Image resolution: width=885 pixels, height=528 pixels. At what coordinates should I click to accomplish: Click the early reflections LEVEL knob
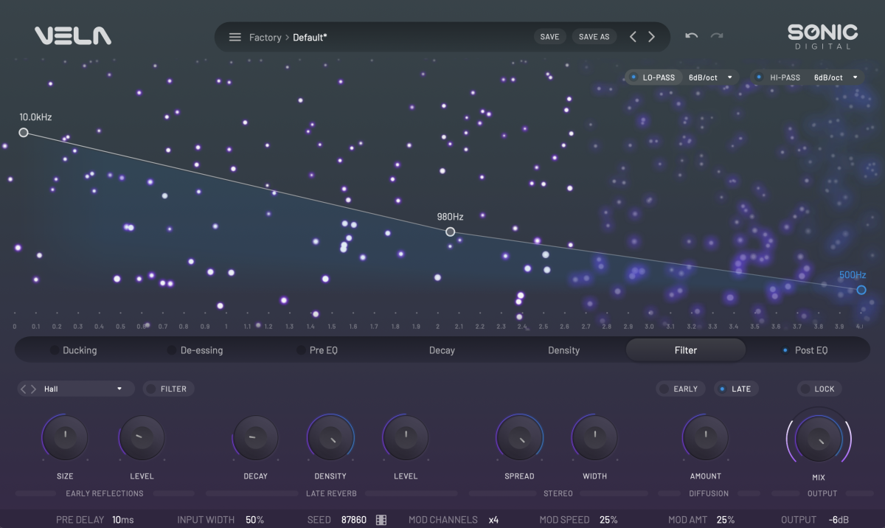142,437
